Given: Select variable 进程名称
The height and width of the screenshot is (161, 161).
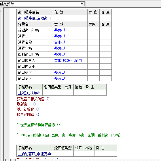Looking at the screenshot, I should coord(25,43).
